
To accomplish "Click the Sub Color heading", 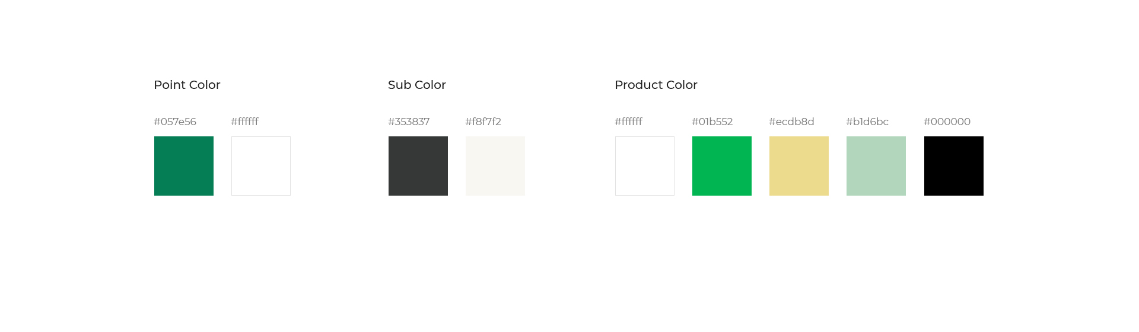I will tap(417, 85).
